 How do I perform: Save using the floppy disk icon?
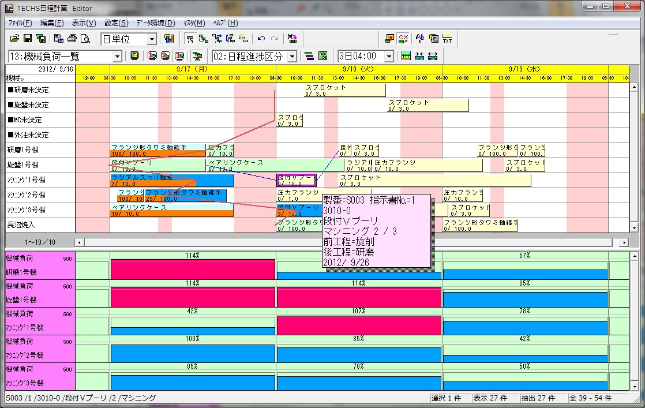(27, 39)
